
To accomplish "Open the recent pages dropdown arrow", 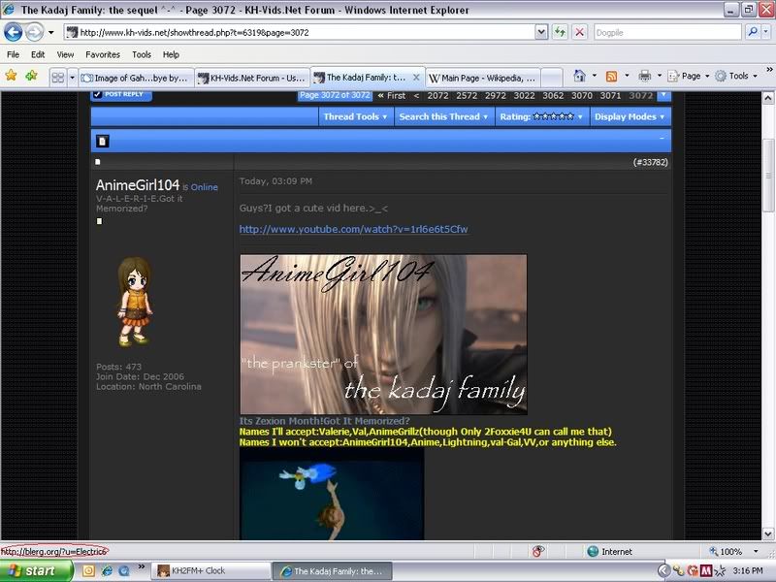I will click(x=51, y=33).
